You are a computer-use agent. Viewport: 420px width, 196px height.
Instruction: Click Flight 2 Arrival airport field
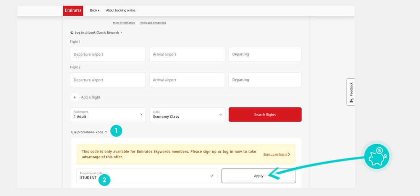click(187, 80)
